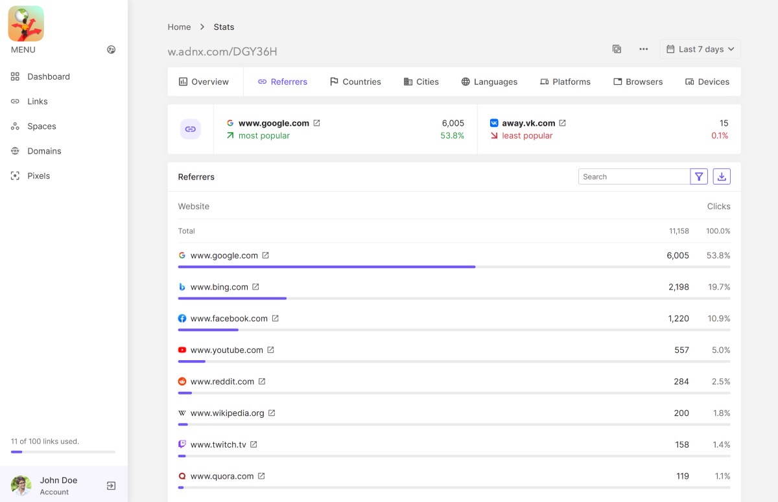Click the Bing favicon in the list
778x502 pixels.
pos(182,287)
